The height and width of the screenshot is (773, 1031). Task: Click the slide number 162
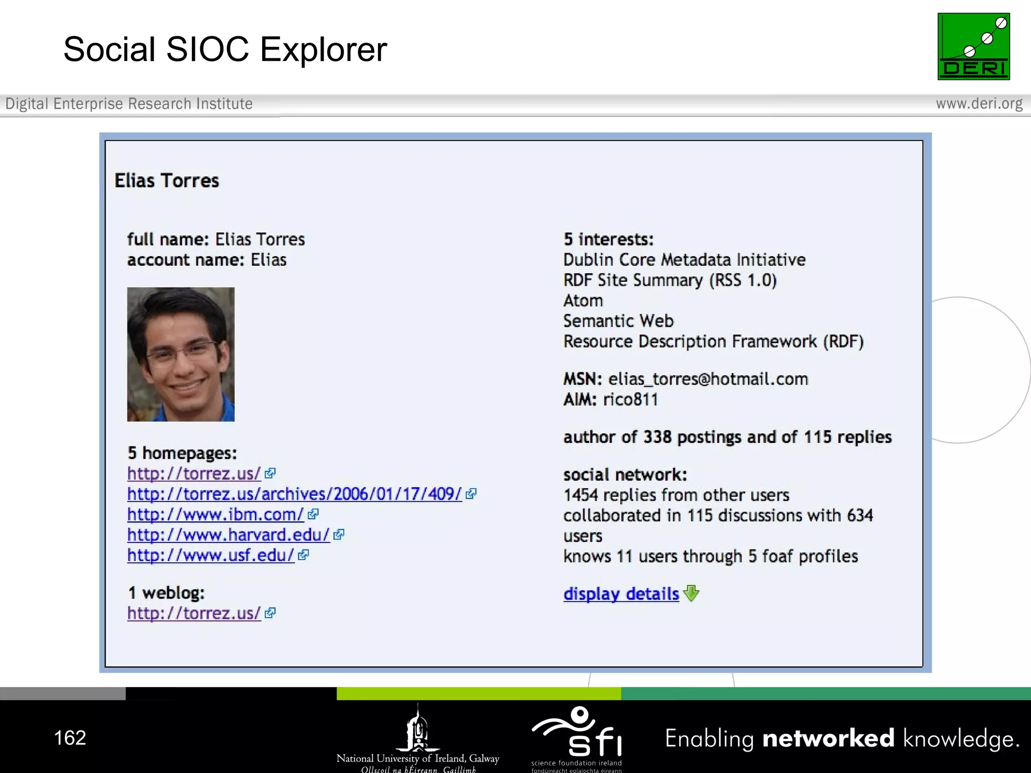coord(70,738)
